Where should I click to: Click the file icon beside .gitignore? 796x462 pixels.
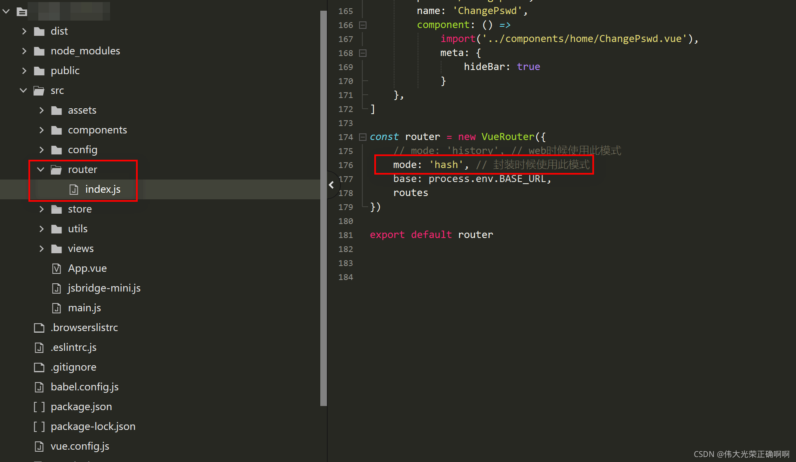39,367
